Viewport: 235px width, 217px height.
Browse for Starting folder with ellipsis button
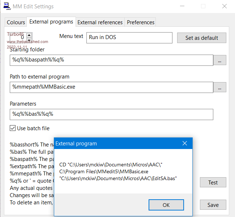coord(219,60)
